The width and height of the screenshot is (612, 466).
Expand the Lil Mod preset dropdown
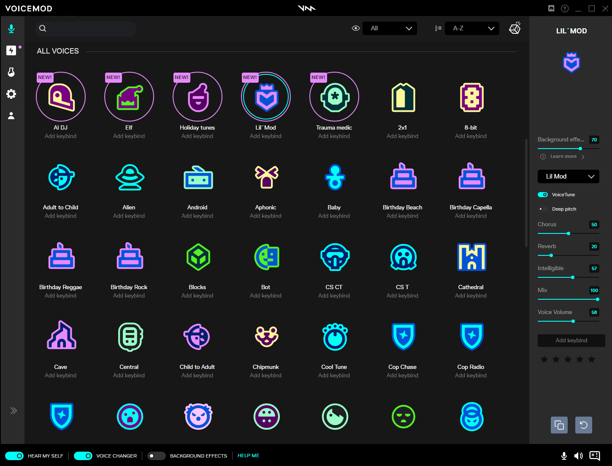(568, 176)
